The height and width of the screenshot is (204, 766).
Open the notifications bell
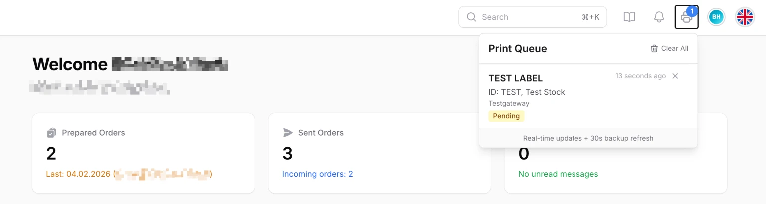point(659,17)
